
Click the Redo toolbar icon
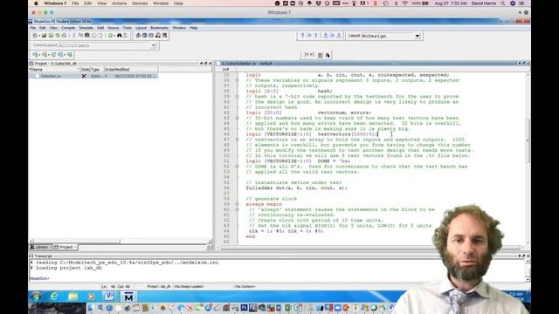point(100,36)
